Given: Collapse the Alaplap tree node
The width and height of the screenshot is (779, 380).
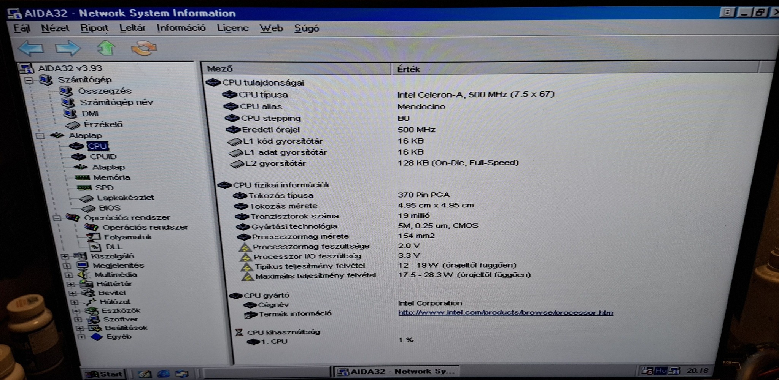Looking at the screenshot, I should point(40,136).
